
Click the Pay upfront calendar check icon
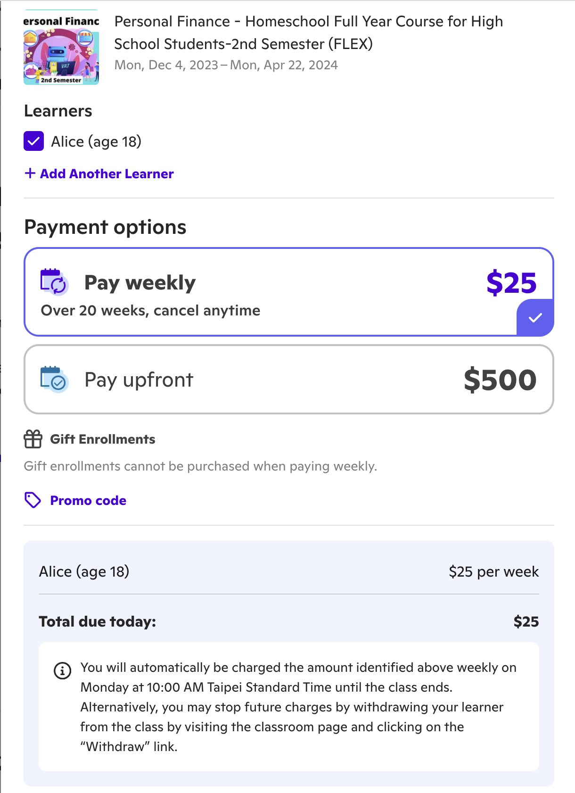(55, 380)
